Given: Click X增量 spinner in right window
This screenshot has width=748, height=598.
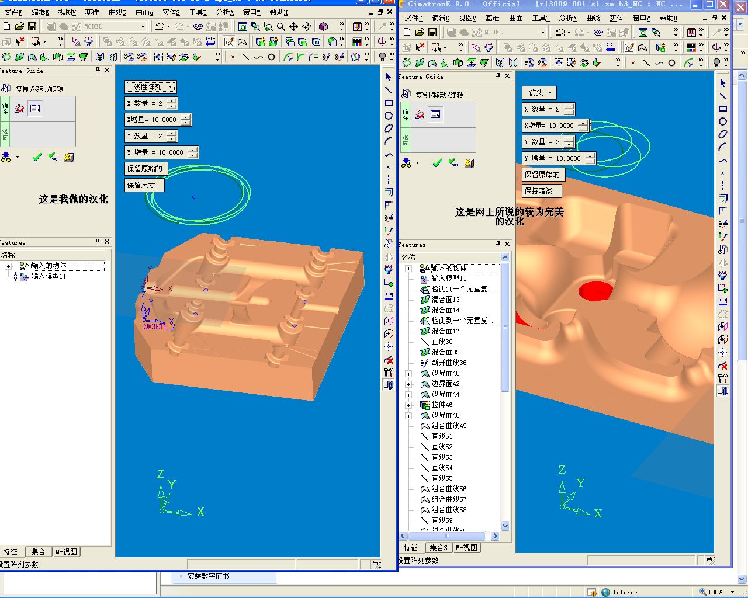Looking at the screenshot, I should point(583,126).
